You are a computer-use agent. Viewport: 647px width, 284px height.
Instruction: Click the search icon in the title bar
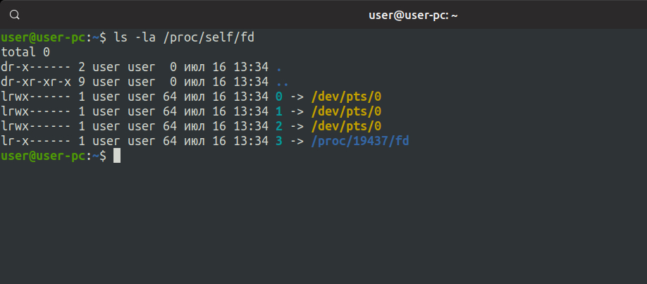tap(15, 15)
